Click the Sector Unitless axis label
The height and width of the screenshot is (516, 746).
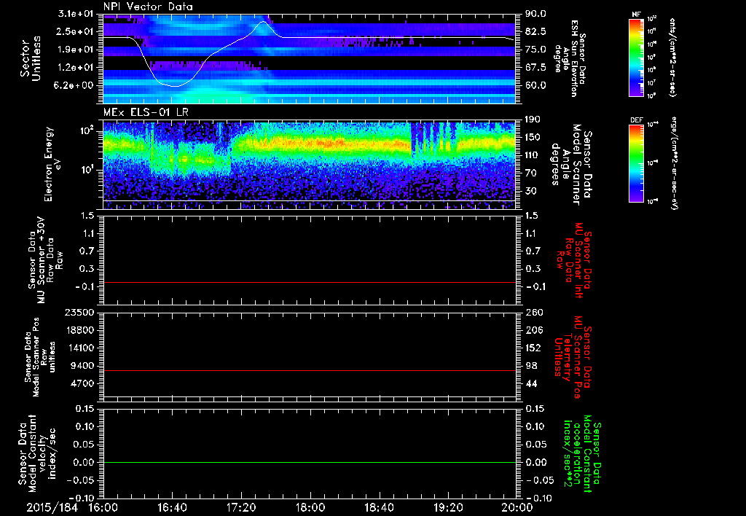point(31,58)
